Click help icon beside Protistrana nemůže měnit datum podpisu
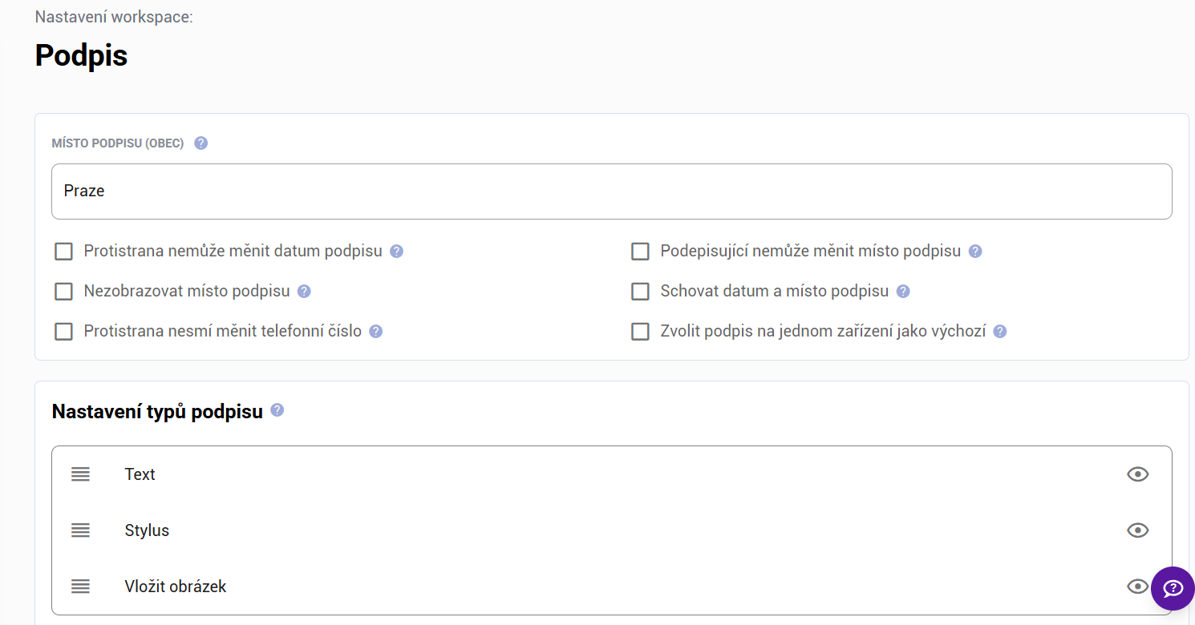 click(x=396, y=252)
